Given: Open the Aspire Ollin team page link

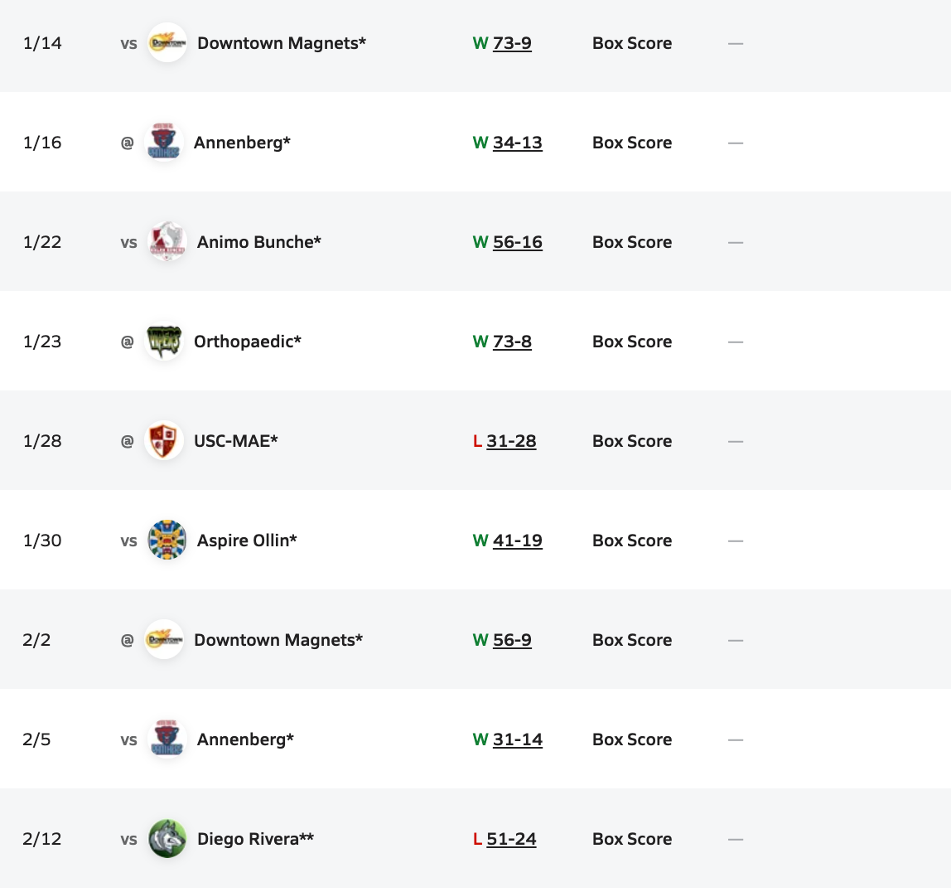Looking at the screenshot, I should 247,541.
